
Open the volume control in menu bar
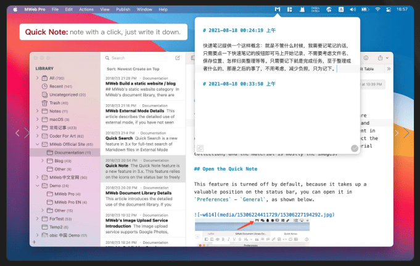[x=353, y=9]
